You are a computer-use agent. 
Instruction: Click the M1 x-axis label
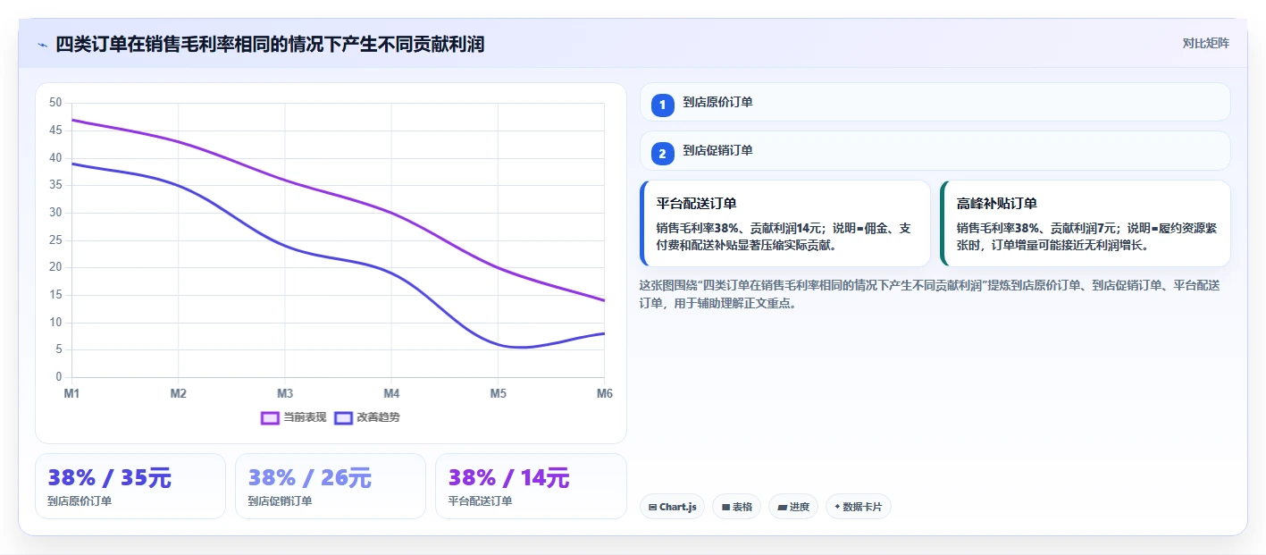(x=71, y=393)
